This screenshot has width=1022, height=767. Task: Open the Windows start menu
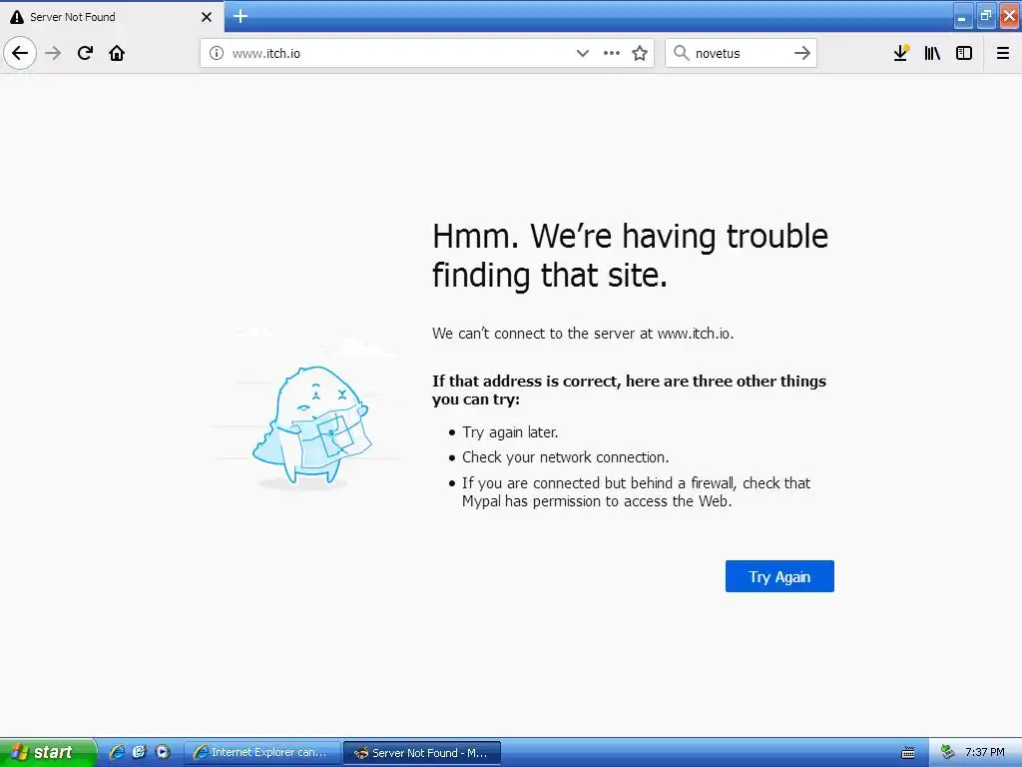point(48,752)
